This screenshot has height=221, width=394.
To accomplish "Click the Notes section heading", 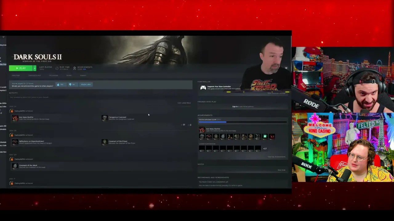I will pyautogui.click(x=201, y=164).
